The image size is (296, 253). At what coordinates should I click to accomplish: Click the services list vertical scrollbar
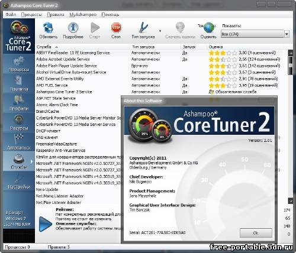(x=291, y=126)
